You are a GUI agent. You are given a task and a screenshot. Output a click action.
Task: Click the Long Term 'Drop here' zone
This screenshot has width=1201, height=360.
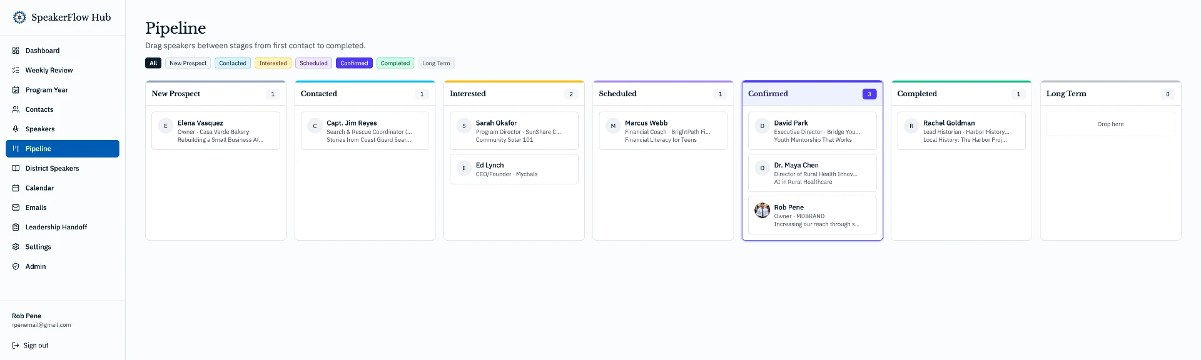(x=1110, y=124)
